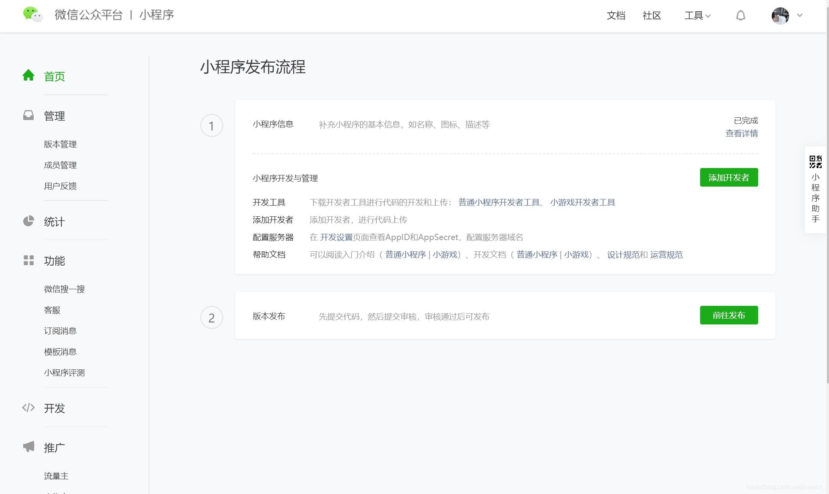
Task: Click the WeChat logo icon
Action: [33, 15]
